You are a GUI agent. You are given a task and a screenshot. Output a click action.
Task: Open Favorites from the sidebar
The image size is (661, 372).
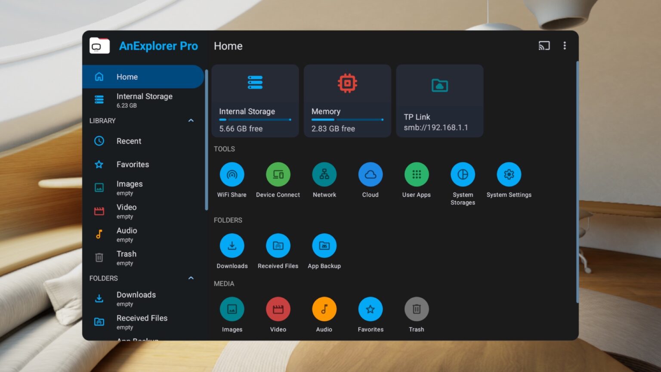133,164
